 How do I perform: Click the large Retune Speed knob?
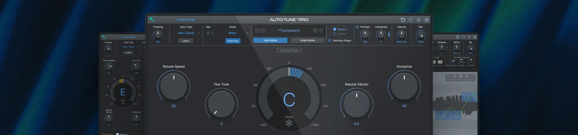pos(174,86)
